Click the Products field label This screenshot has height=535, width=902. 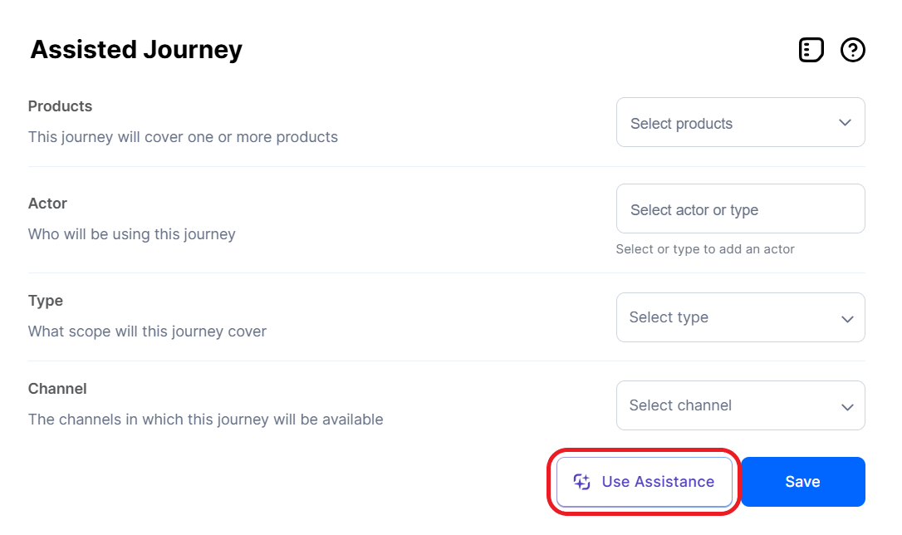[60, 106]
